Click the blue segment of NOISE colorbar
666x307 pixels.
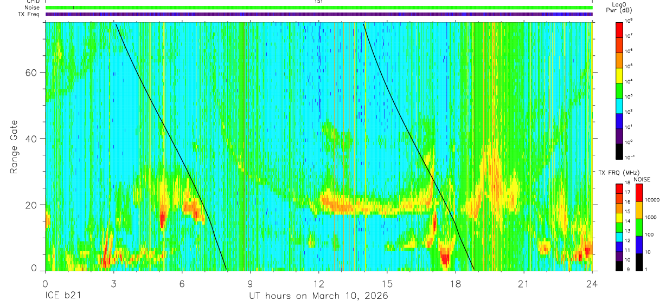point(639,245)
